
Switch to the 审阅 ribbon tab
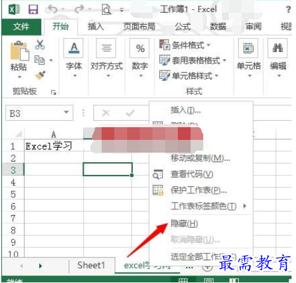pos(253,27)
